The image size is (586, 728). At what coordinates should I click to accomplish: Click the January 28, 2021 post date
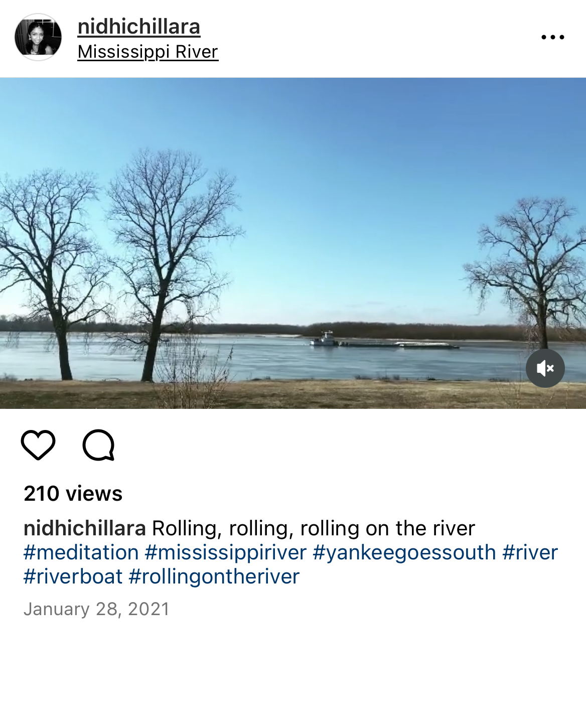(x=97, y=609)
